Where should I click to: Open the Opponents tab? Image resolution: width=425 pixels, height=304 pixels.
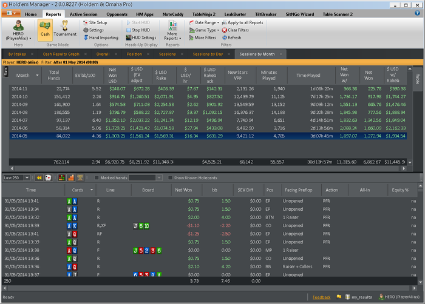pyautogui.click(x=117, y=14)
